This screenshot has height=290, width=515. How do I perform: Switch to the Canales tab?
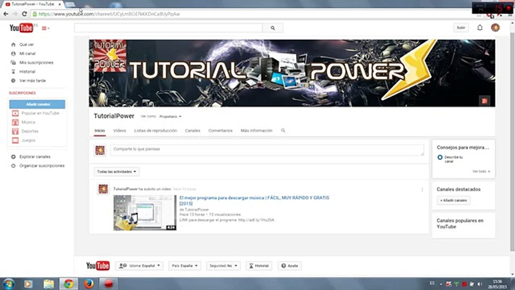point(193,130)
